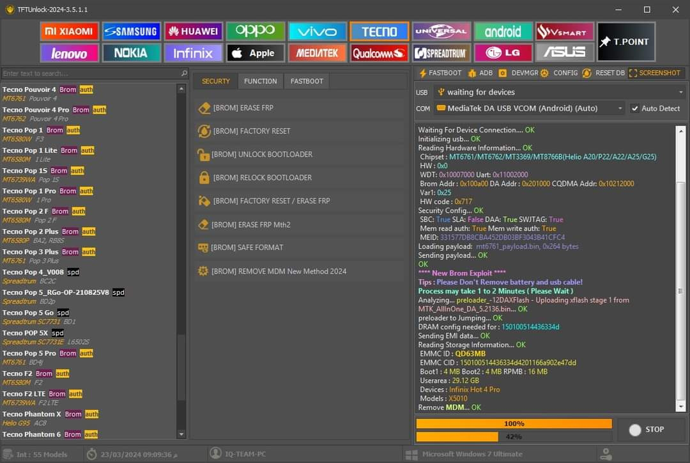690x463 pixels.
Task: Open the Android tools tile
Action: coord(503,31)
